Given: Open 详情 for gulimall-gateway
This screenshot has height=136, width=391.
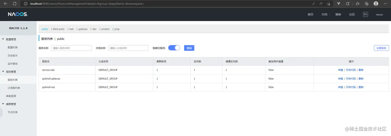Looking at the screenshot, I should pyautogui.click(x=340, y=79).
